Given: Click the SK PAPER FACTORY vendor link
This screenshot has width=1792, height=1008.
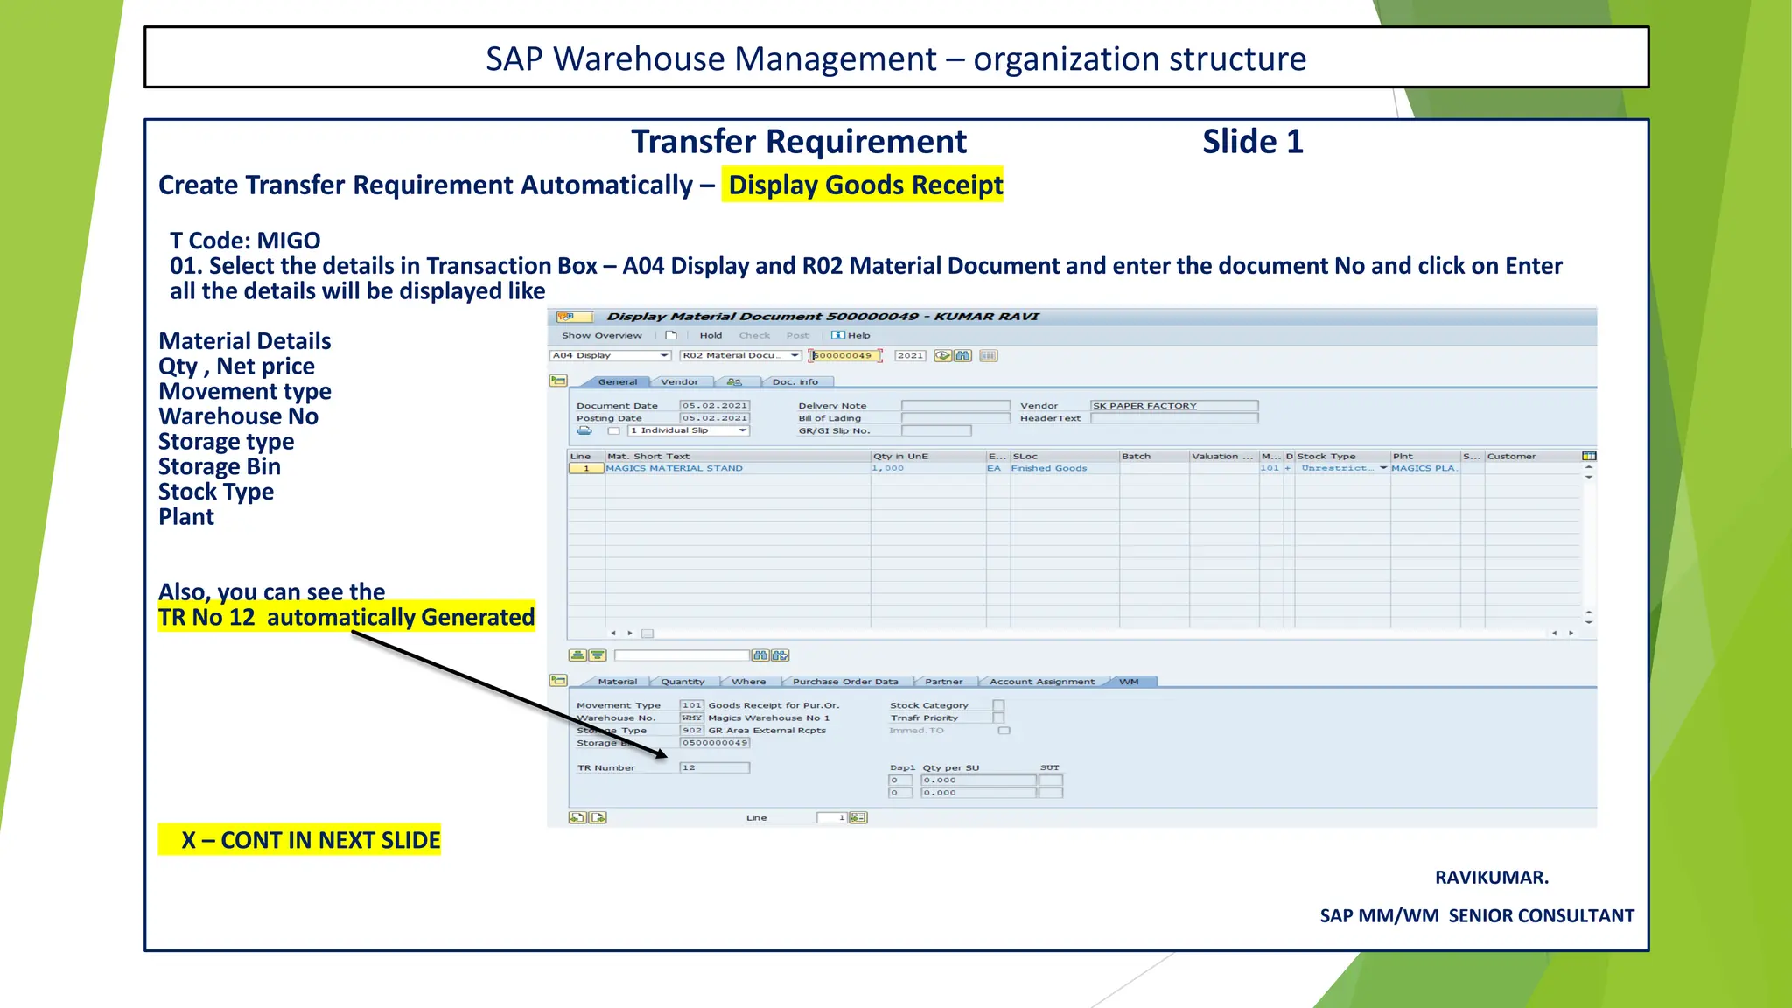Looking at the screenshot, I should 1144,406.
